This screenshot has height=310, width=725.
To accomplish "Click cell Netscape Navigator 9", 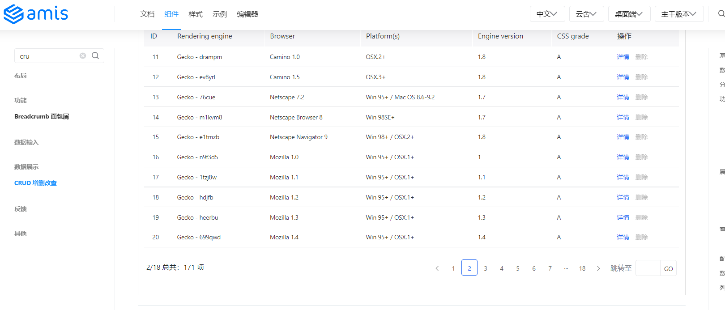I will (299, 137).
